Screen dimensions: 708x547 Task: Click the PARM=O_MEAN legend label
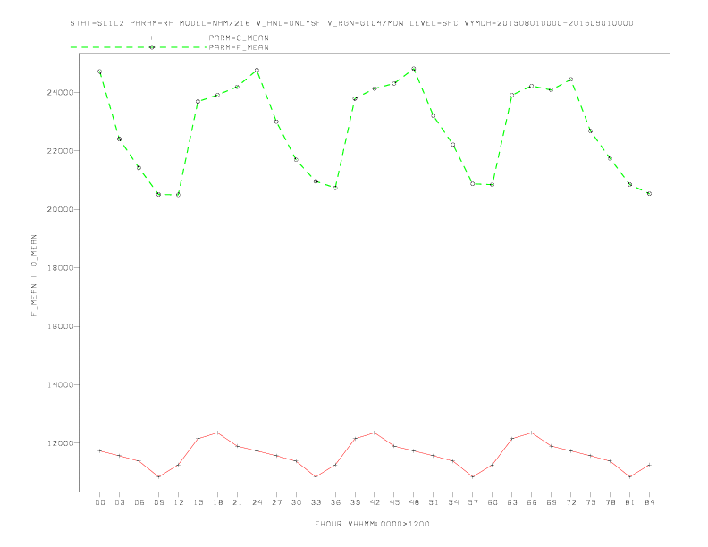pyautogui.click(x=239, y=38)
